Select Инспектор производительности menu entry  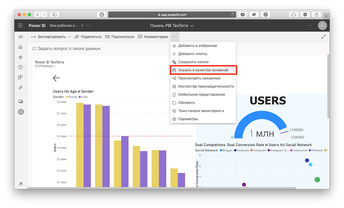206,87
